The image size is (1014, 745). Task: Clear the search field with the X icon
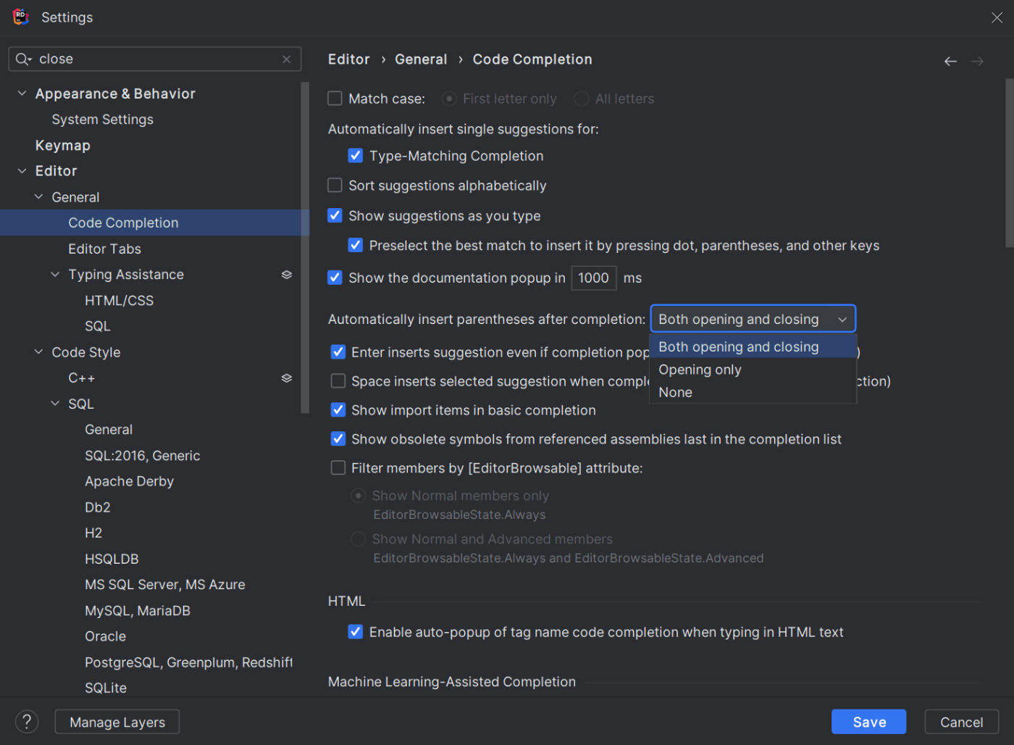tap(286, 59)
